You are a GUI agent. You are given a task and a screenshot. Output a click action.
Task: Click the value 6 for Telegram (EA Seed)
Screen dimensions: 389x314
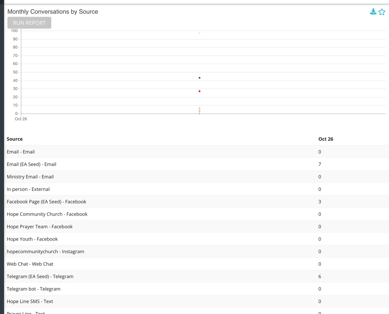click(x=320, y=277)
